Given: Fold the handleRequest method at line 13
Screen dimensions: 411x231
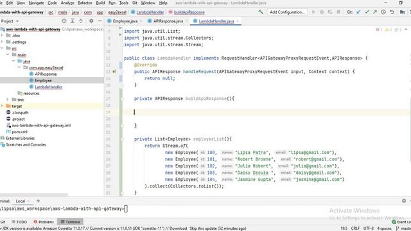Looking at the screenshot, I should 122,71.
